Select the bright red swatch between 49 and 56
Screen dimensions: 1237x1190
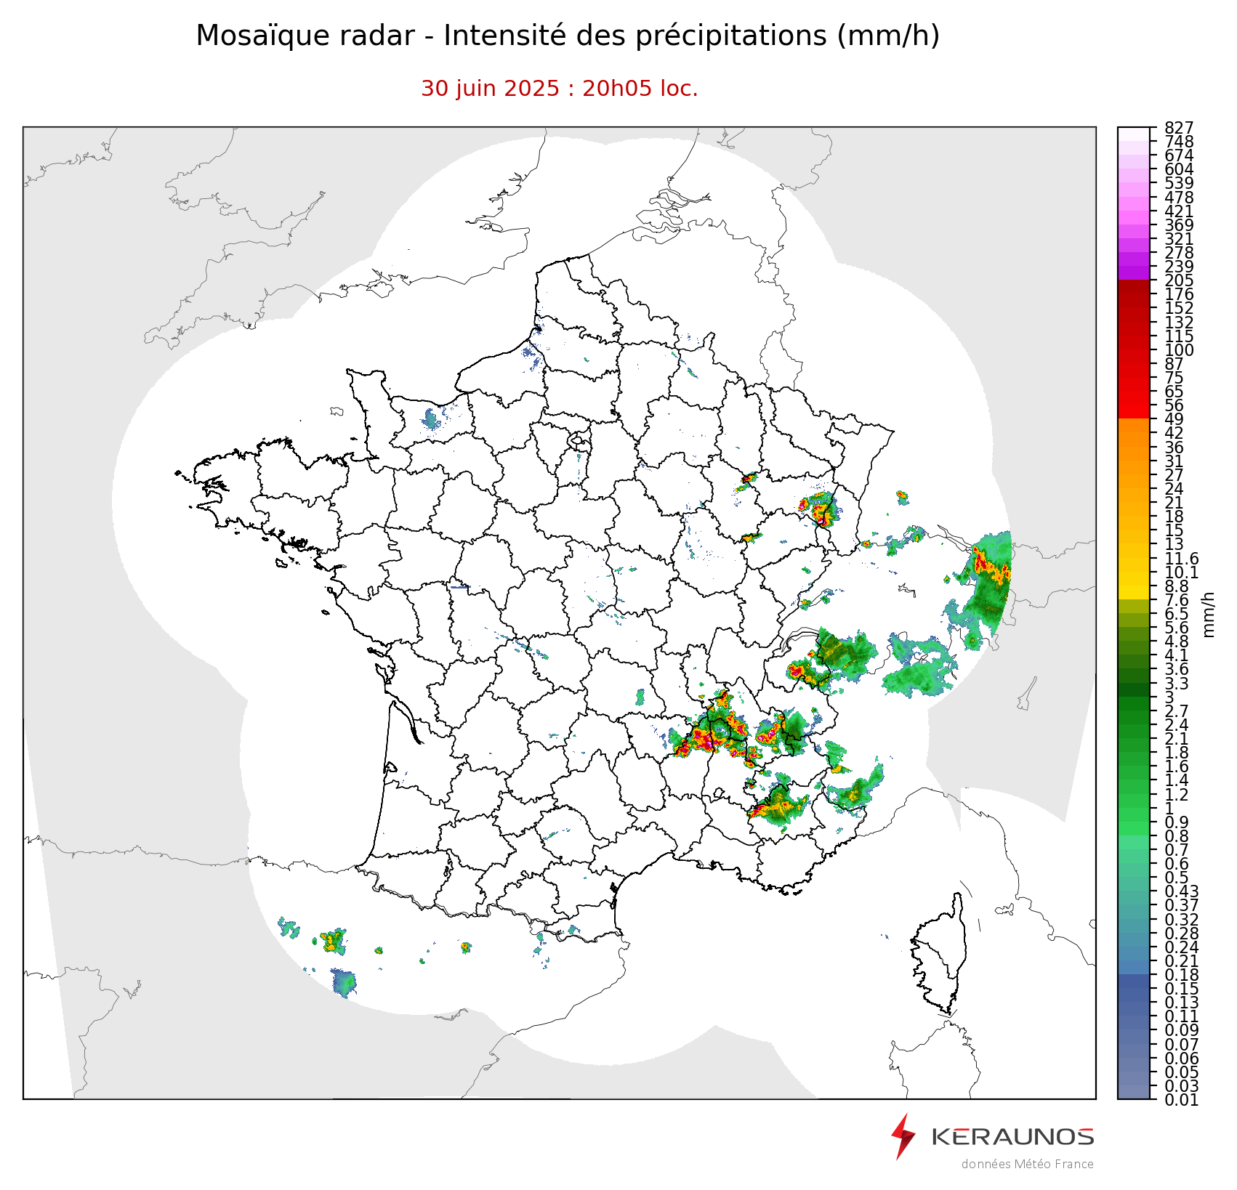(x=1134, y=412)
